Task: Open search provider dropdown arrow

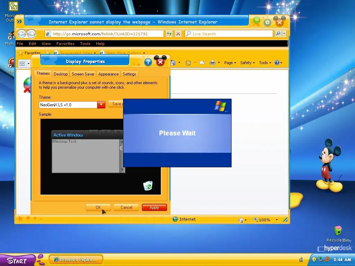Action: [x=284, y=34]
